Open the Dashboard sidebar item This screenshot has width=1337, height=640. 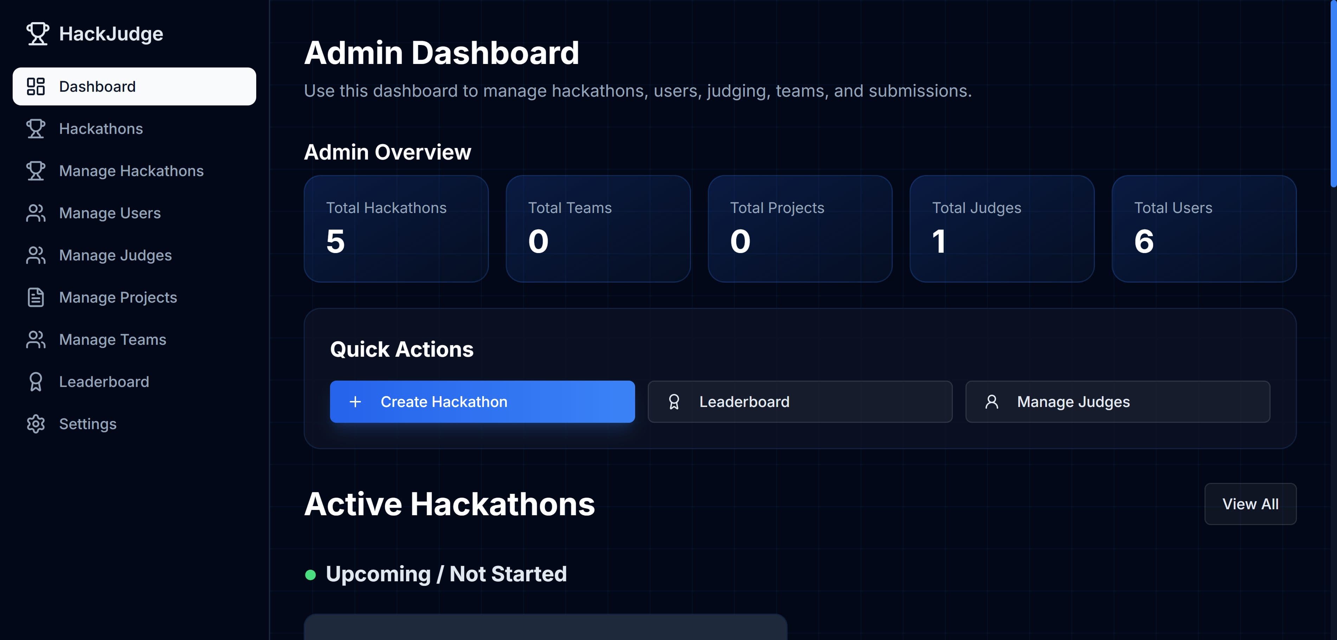coord(134,87)
